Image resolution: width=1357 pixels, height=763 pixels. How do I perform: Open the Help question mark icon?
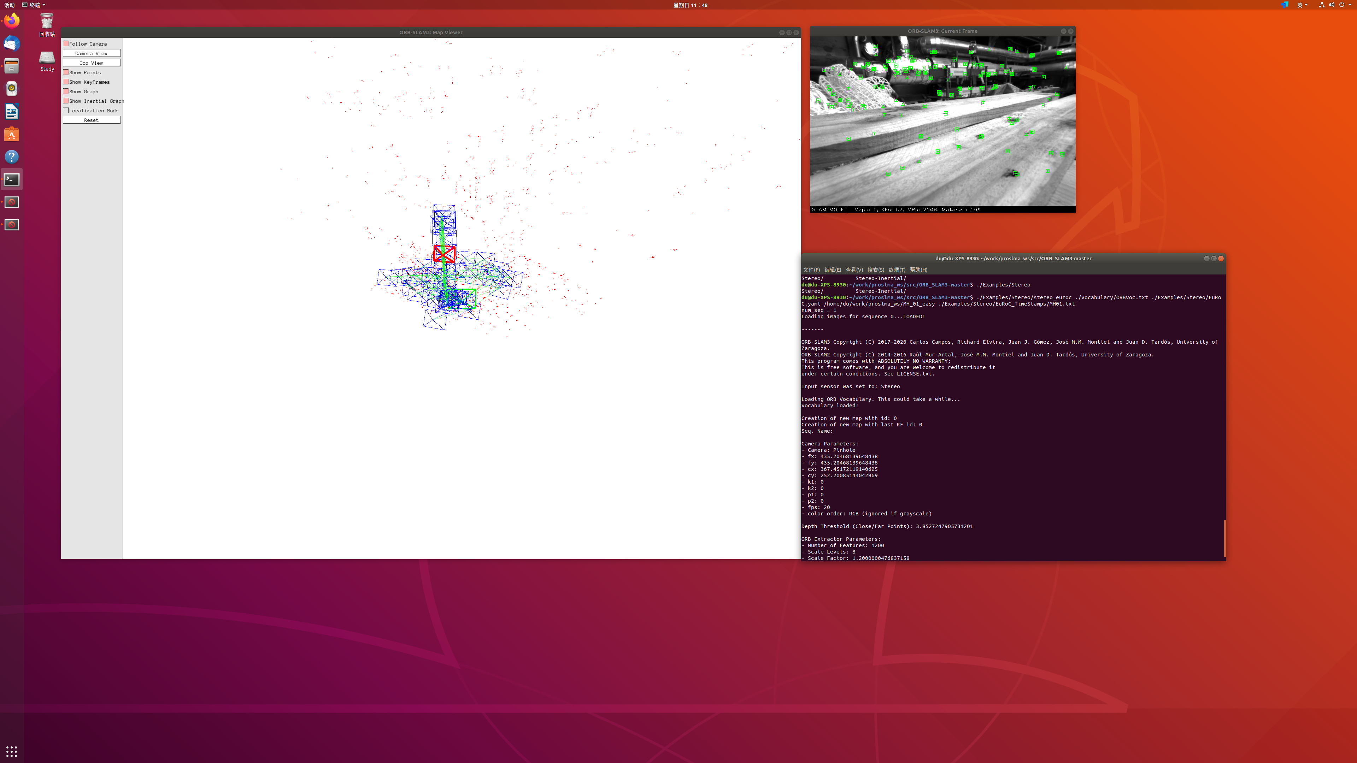(12, 157)
